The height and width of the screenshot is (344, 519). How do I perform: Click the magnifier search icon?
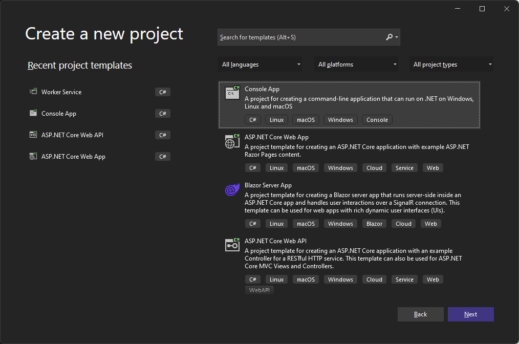tap(389, 37)
